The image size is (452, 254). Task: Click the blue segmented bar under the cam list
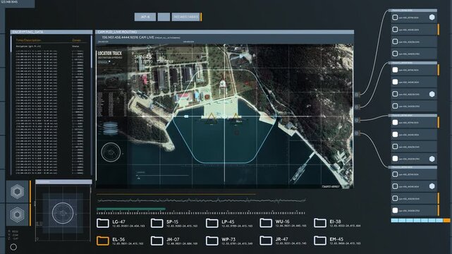(417, 220)
